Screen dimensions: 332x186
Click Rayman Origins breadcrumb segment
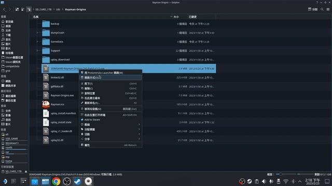coord(75,9)
